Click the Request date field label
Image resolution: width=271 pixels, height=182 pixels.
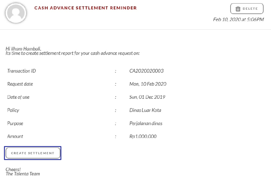20,84
